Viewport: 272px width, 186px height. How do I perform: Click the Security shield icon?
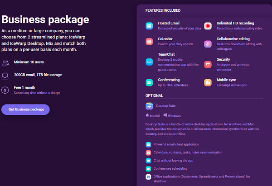pyautogui.click(x=208, y=64)
